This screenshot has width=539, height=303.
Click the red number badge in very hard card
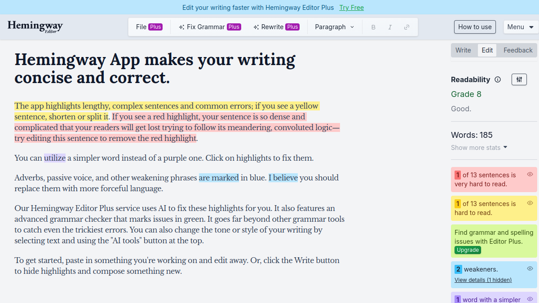tap(458, 175)
